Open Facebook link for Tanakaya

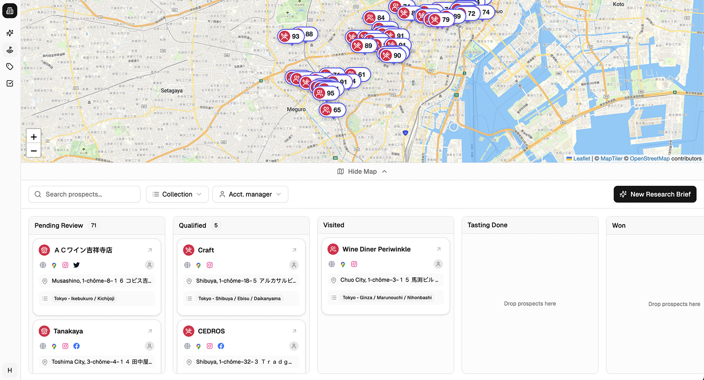click(77, 346)
